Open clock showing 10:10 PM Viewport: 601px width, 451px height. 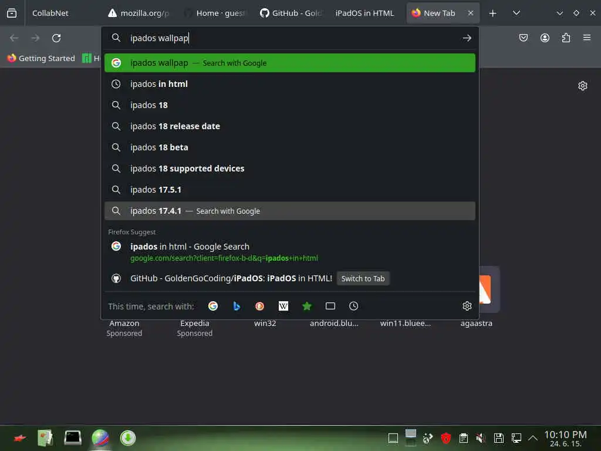(565, 438)
